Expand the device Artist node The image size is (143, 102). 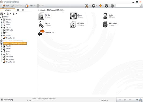1,52
